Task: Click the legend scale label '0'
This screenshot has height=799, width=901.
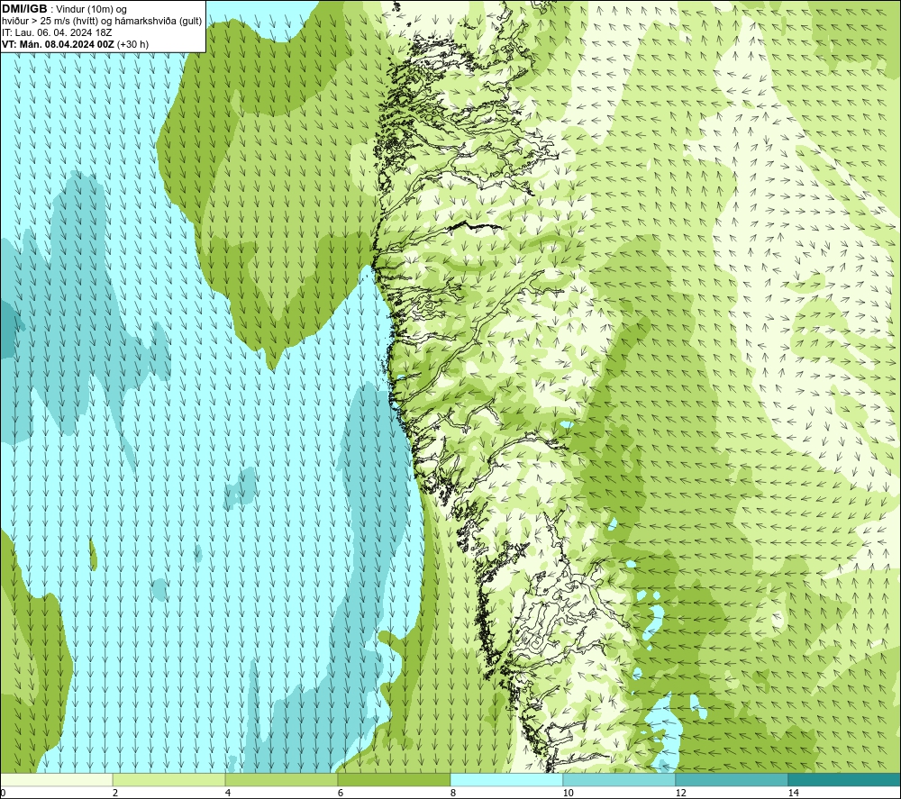Action: coord(3,794)
